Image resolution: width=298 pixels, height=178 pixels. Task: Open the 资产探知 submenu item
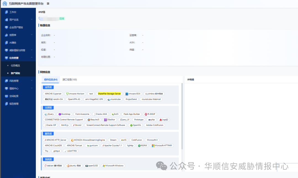[15, 73]
